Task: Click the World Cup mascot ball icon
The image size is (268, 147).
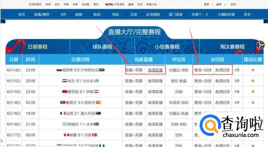Action: (260, 45)
